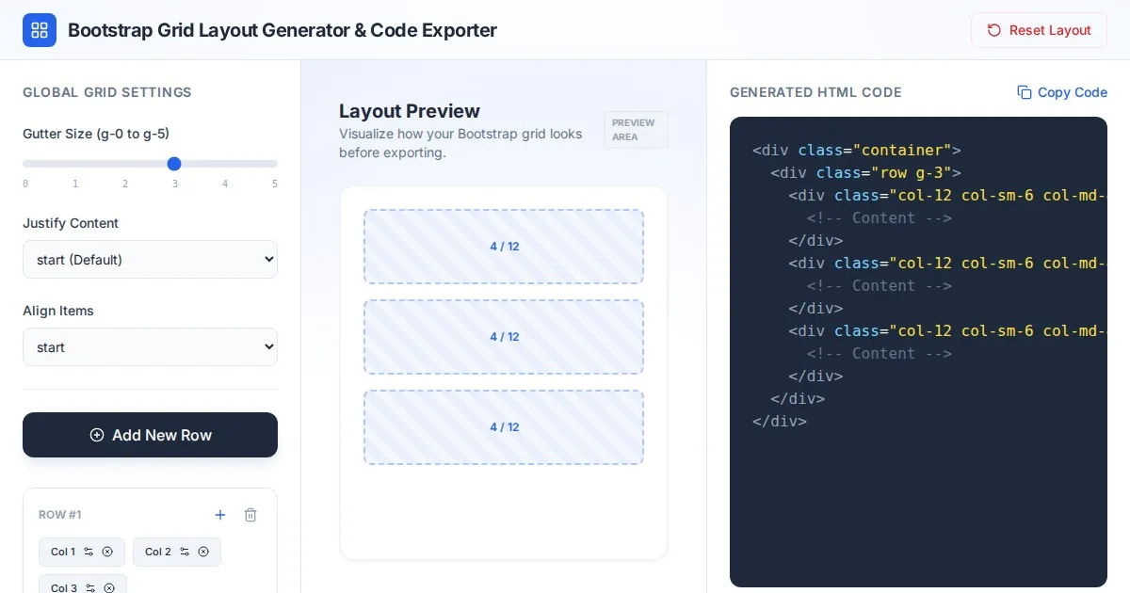Remove Col 1 using its X icon
Screen dimensions: 1130x593
107,552
